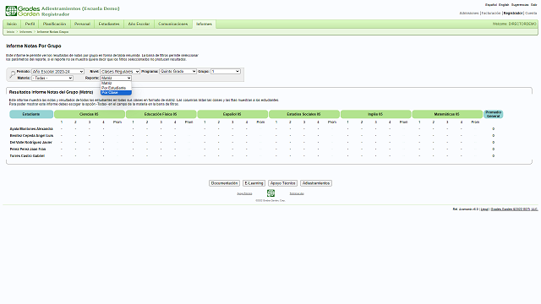This screenshot has height=304, width=541.
Task: Click the Inicio breadcrumb link
Action: pyautogui.click(x=10, y=32)
